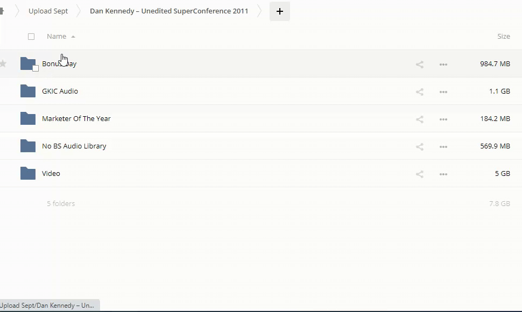Open more actions menu for Bonus Day
522x312 pixels.
[443, 65]
